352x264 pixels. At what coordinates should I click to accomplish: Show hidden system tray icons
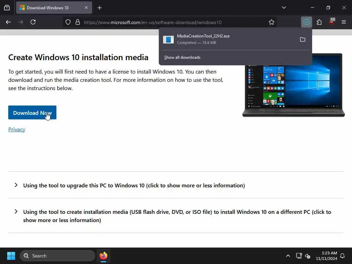coord(288,256)
